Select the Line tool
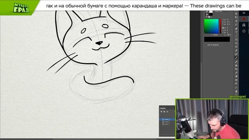The height and width of the screenshot is (140, 249). pos(236,36)
